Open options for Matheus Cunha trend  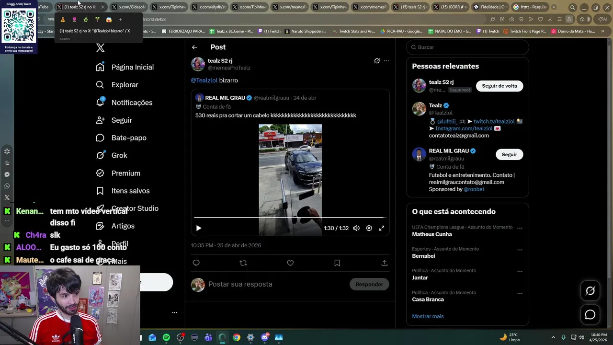coord(520,228)
